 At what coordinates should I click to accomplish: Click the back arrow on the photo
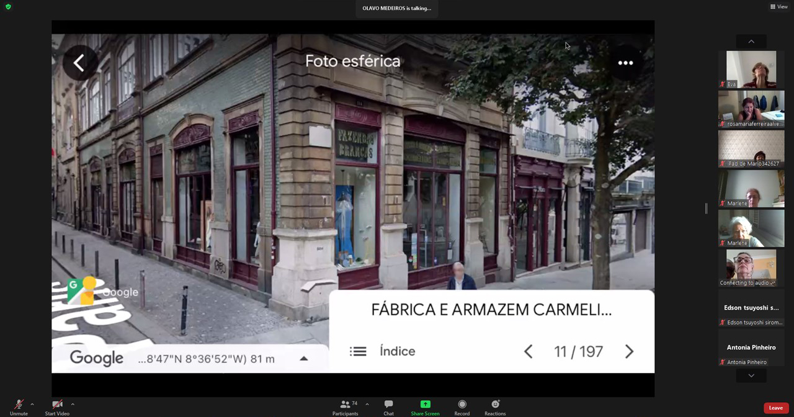coord(79,63)
